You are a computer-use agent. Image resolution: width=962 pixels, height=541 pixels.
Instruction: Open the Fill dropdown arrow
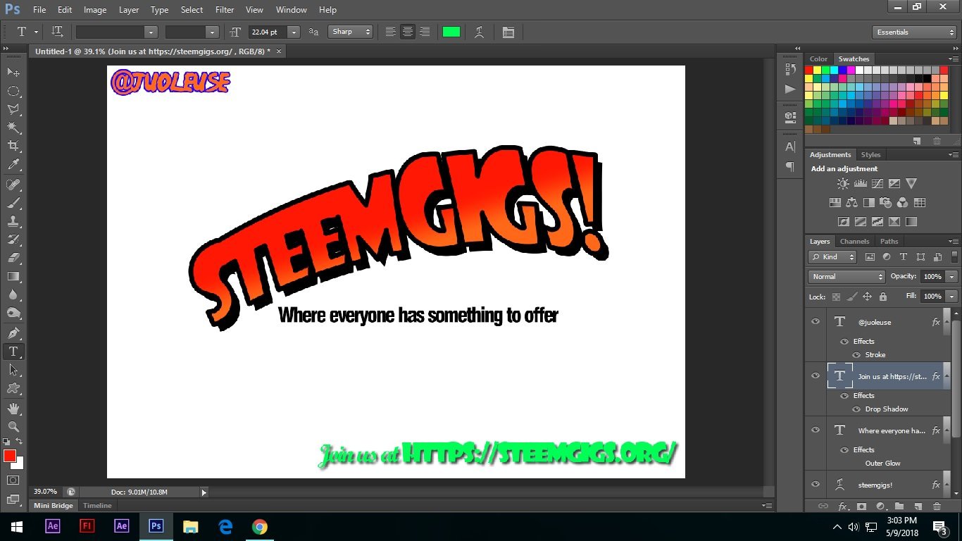coord(952,297)
